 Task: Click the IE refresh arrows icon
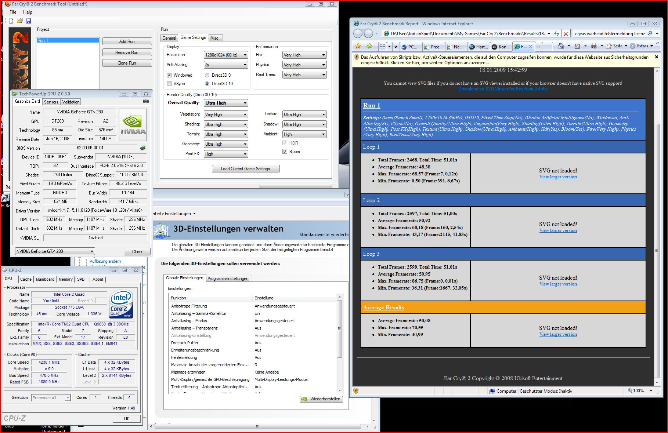pos(557,34)
